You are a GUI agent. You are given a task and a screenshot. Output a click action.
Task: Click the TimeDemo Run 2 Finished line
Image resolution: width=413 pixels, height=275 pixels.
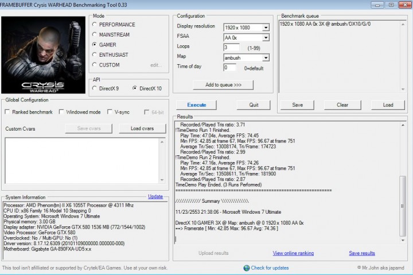[x=202, y=158]
